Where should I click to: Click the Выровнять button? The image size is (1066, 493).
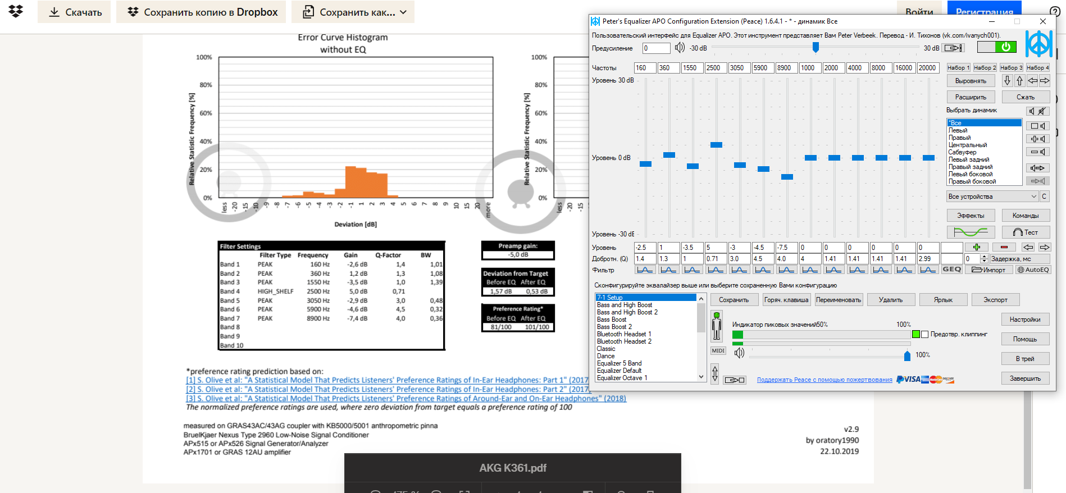971,81
